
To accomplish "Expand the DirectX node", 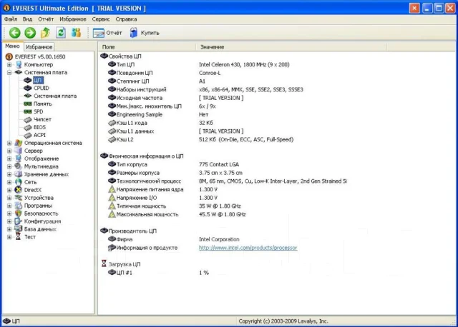I will (x=9, y=190).
